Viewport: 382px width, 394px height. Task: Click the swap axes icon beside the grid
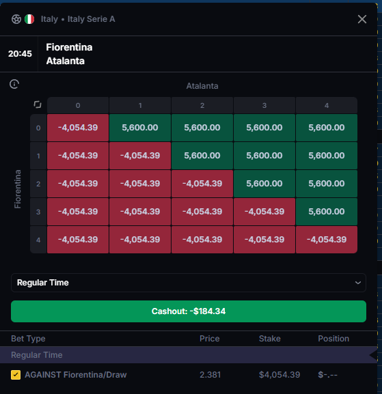[38, 104]
